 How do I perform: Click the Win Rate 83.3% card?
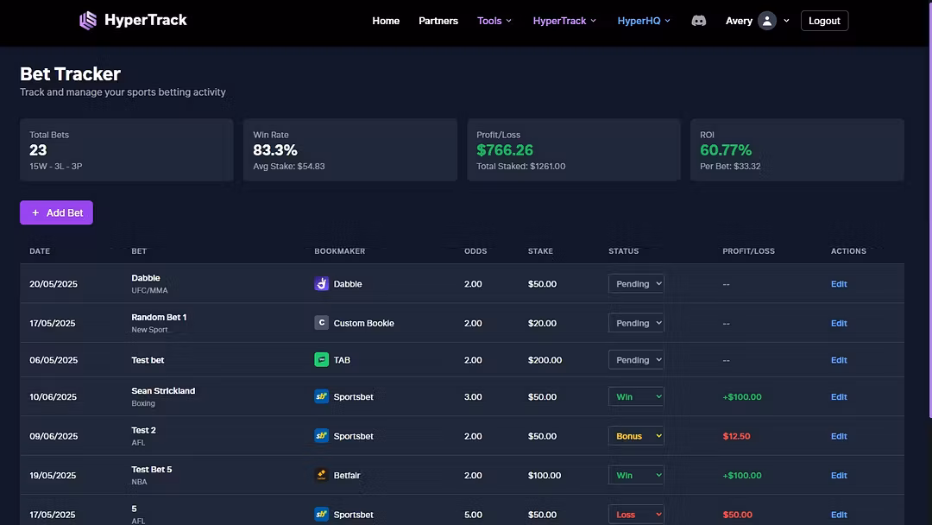click(x=350, y=150)
